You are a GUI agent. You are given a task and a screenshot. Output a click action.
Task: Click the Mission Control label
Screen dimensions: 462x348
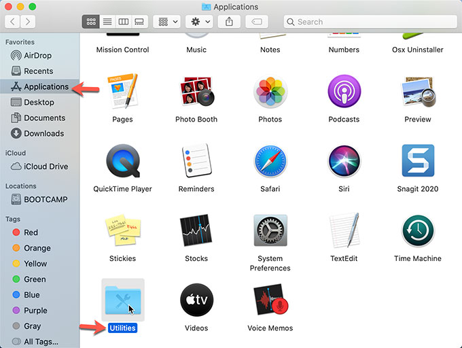(x=122, y=50)
